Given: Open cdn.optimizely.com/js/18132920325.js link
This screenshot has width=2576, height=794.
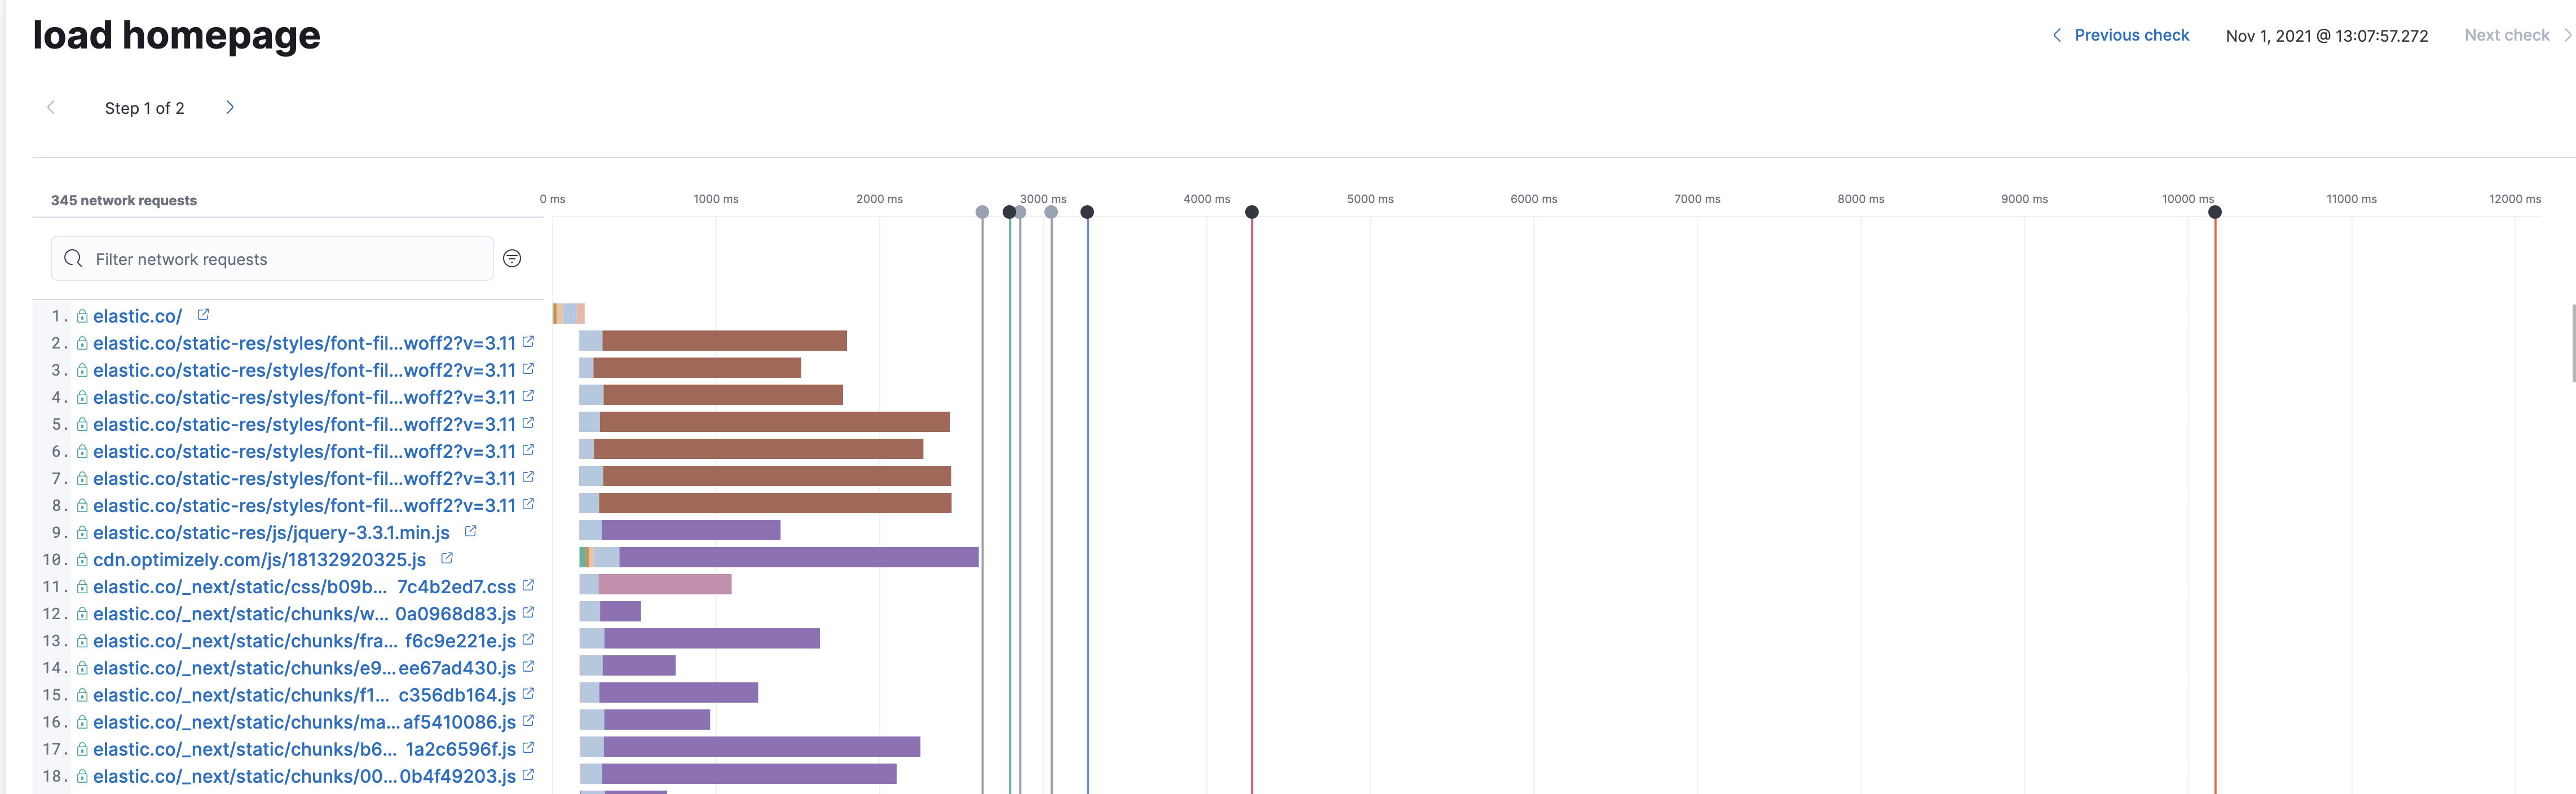Looking at the screenshot, I should pyautogui.click(x=260, y=559).
